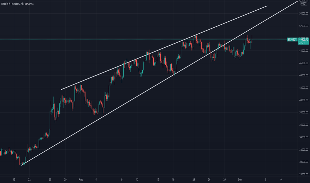This screenshot has width=310, height=183.
Task: Click the 54000.00 price axis label
Action: tap(303, 13)
